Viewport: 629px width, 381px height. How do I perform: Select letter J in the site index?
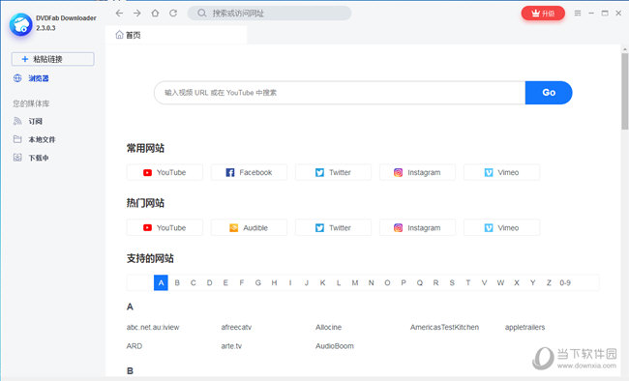tap(307, 282)
